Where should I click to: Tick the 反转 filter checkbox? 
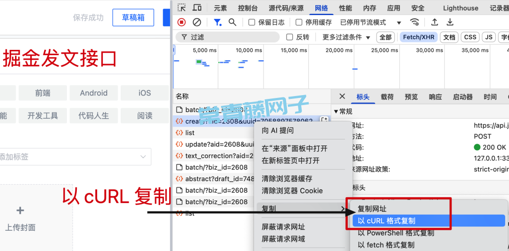click(x=290, y=37)
